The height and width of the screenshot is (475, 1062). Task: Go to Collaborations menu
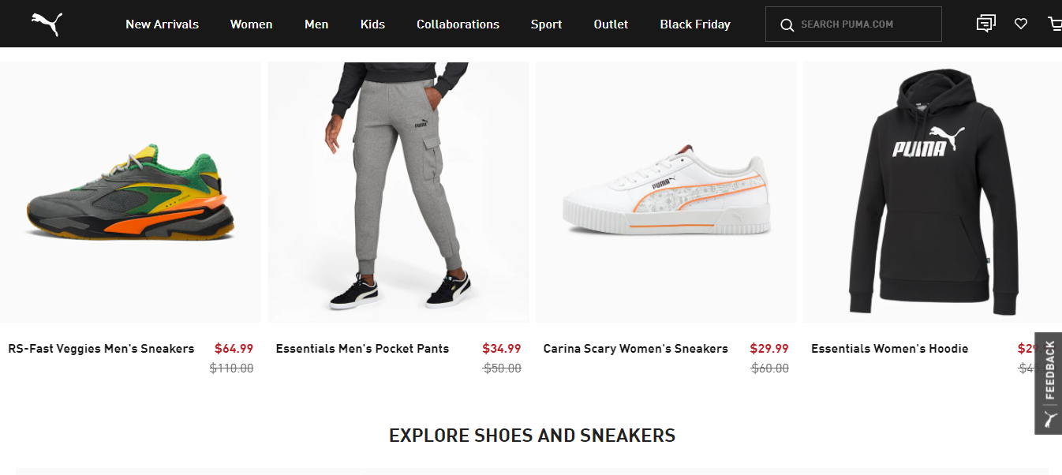tap(458, 24)
